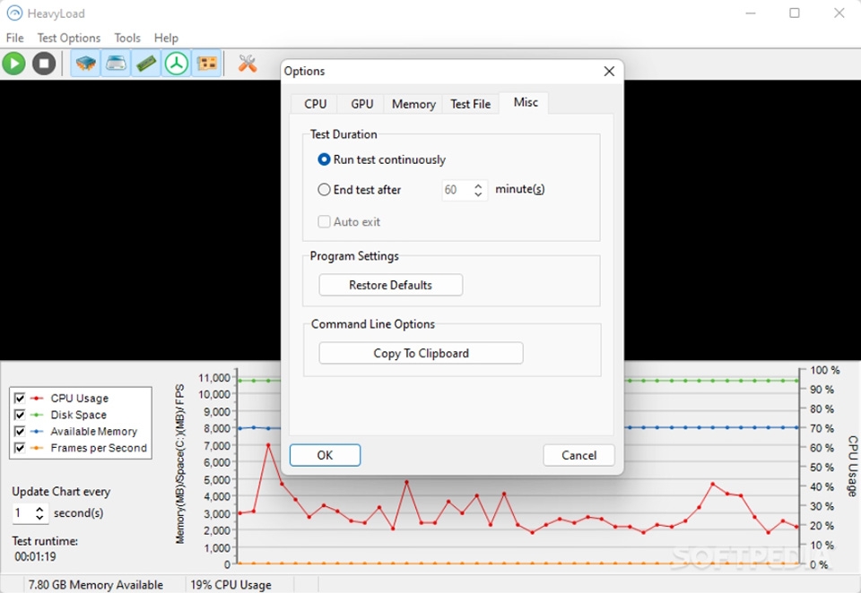861x593 pixels.
Task: Toggle the Auto exit checkbox
Action: click(x=324, y=221)
